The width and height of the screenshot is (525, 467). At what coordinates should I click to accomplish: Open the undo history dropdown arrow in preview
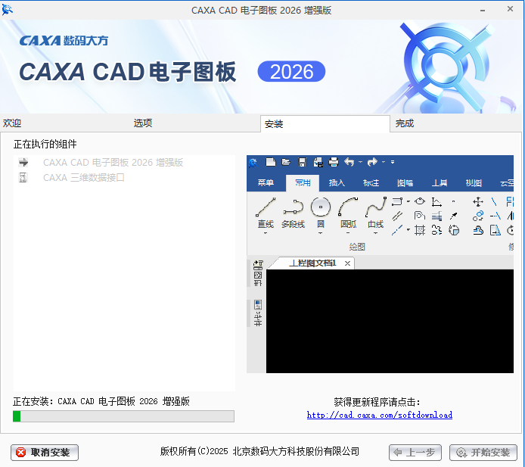360,162
